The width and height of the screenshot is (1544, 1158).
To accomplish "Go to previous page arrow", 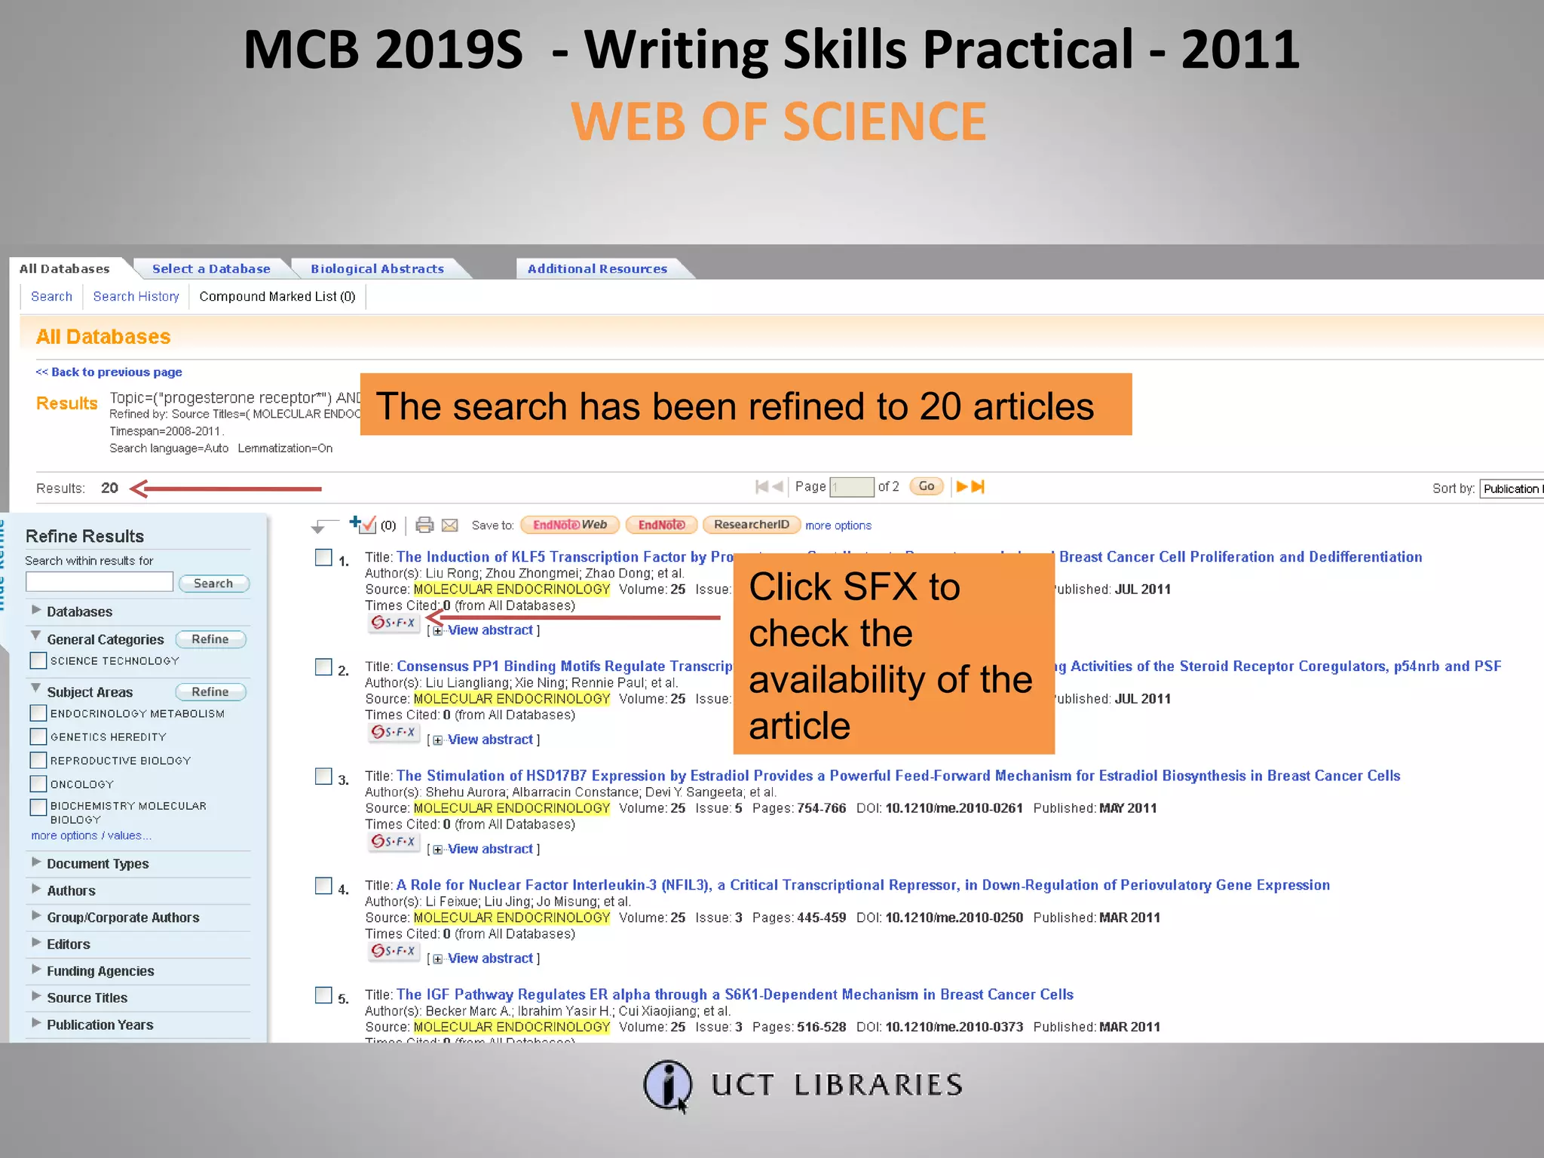I will 777,487.
